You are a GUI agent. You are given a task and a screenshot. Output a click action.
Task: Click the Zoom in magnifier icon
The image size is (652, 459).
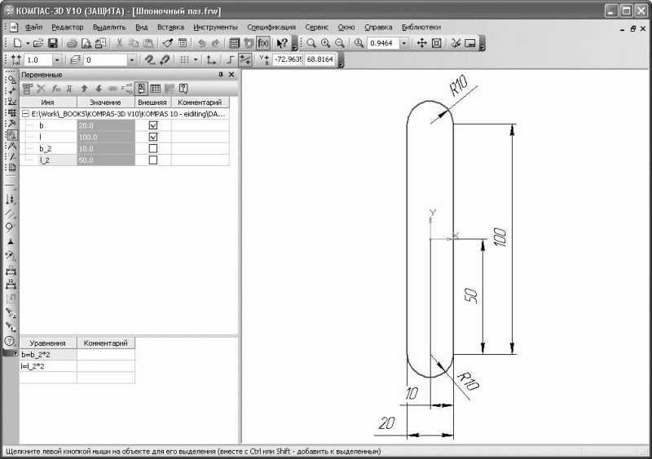coord(325,43)
